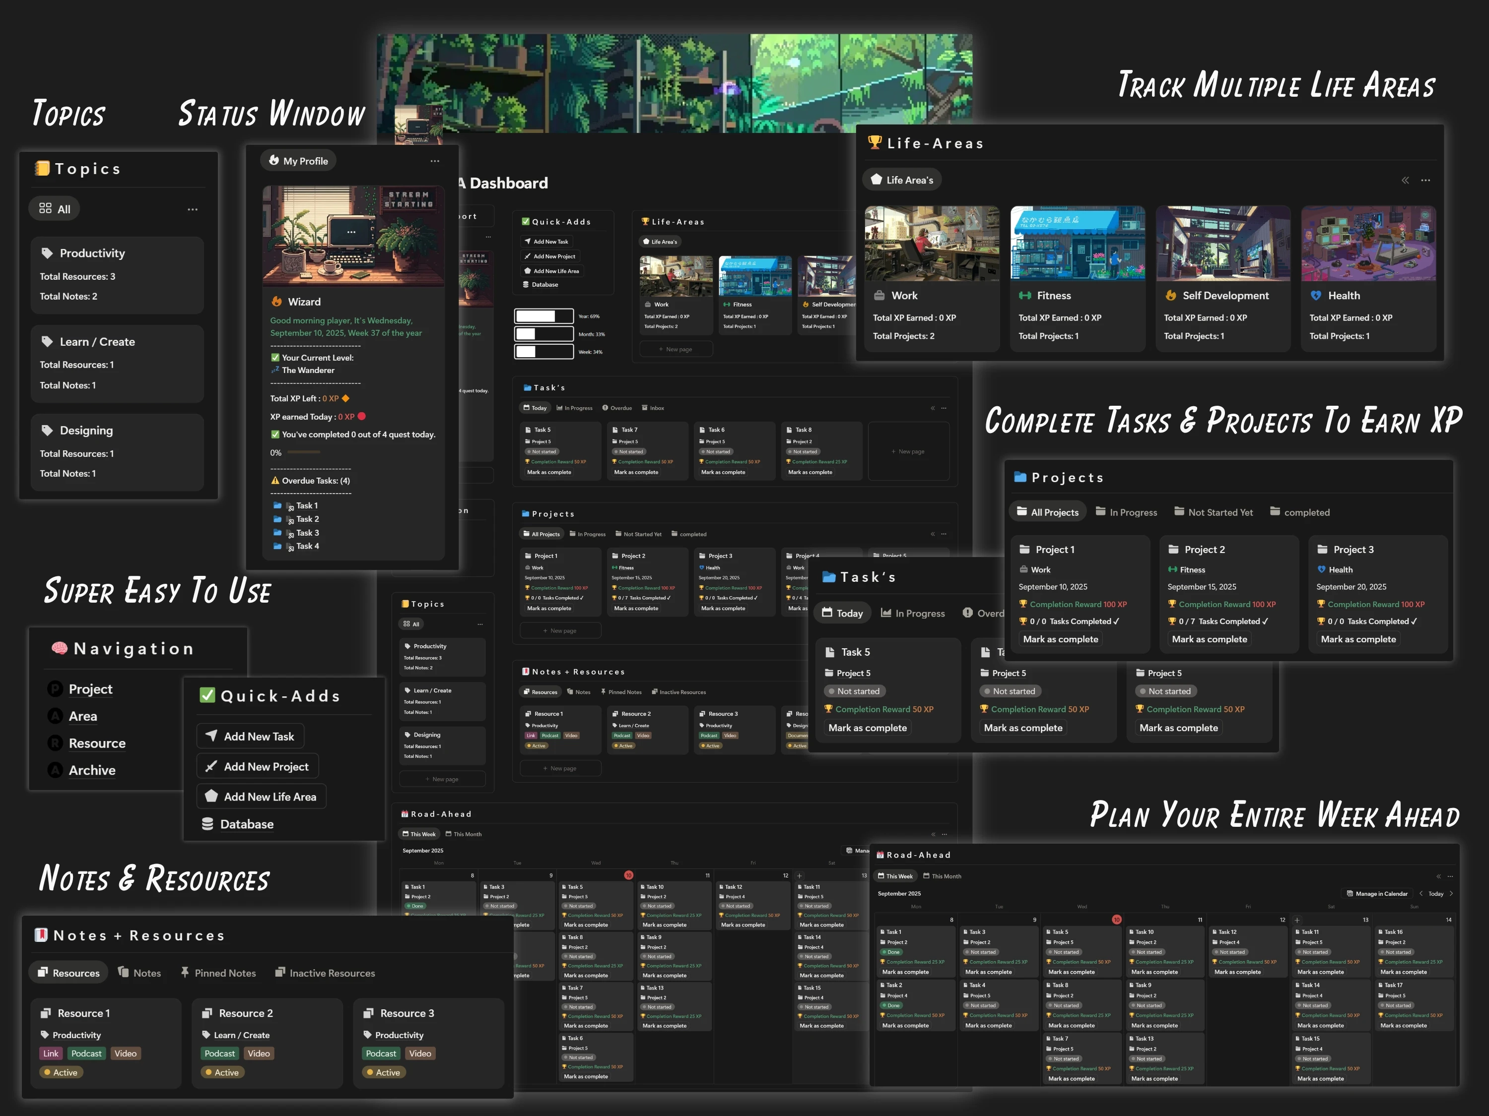The image size is (1489, 1116).
Task: Switch to completed tab in enlarged Projects panel
Action: coord(1299,512)
